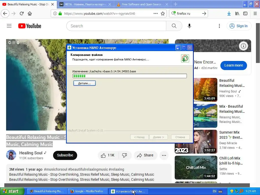Click the Отмена button in installer
Viewport: 260px width, 195px height.
coord(180,137)
